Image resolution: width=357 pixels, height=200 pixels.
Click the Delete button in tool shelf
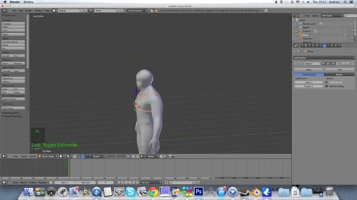coord(13,45)
